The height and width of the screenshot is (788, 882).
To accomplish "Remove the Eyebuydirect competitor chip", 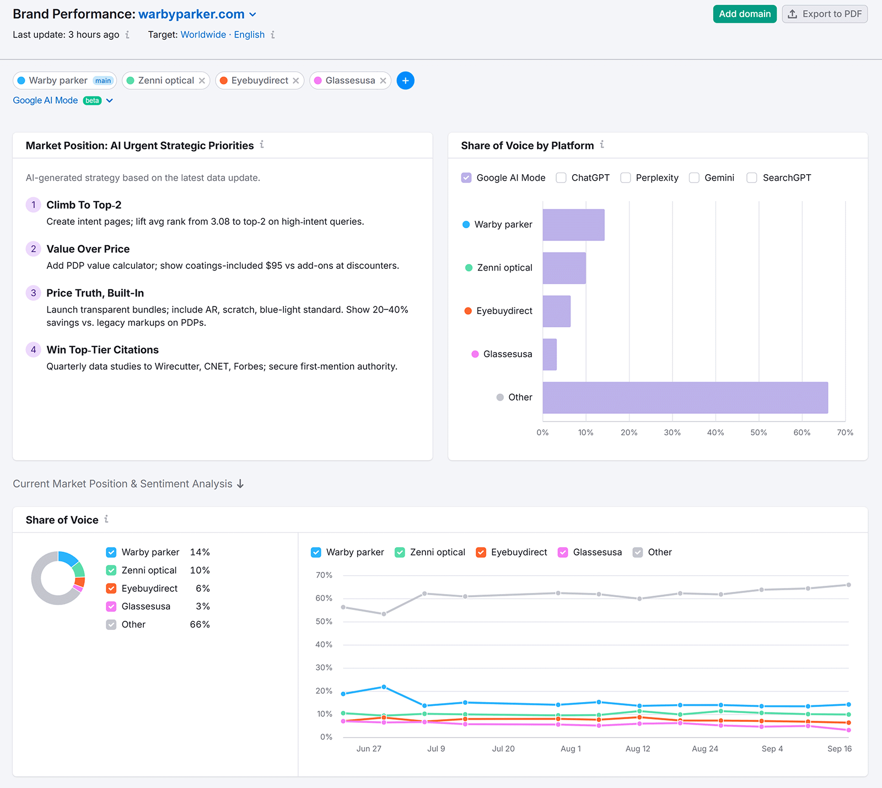I will pos(296,80).
